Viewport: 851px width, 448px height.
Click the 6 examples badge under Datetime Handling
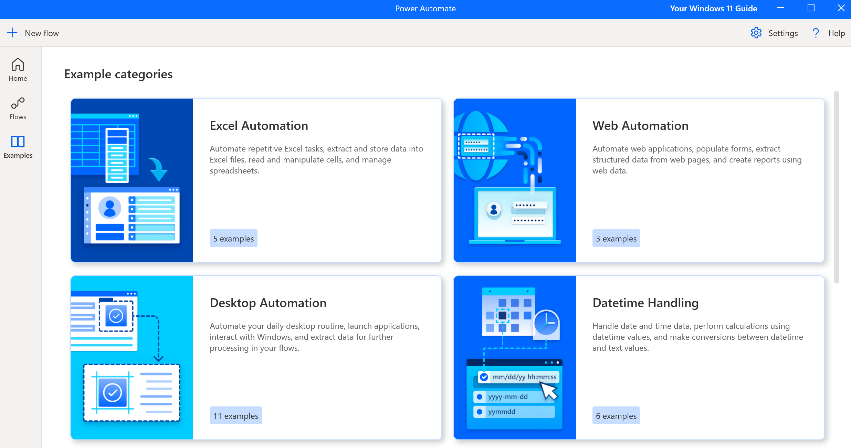[x=616, y=415]
